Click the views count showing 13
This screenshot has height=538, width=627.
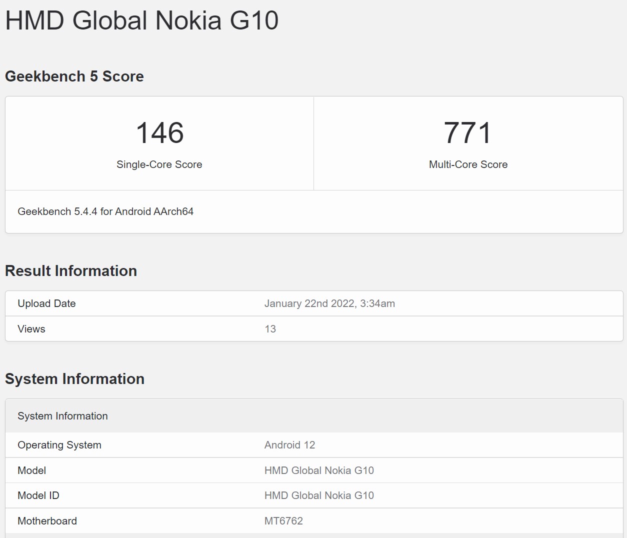[x=270, y=328]
